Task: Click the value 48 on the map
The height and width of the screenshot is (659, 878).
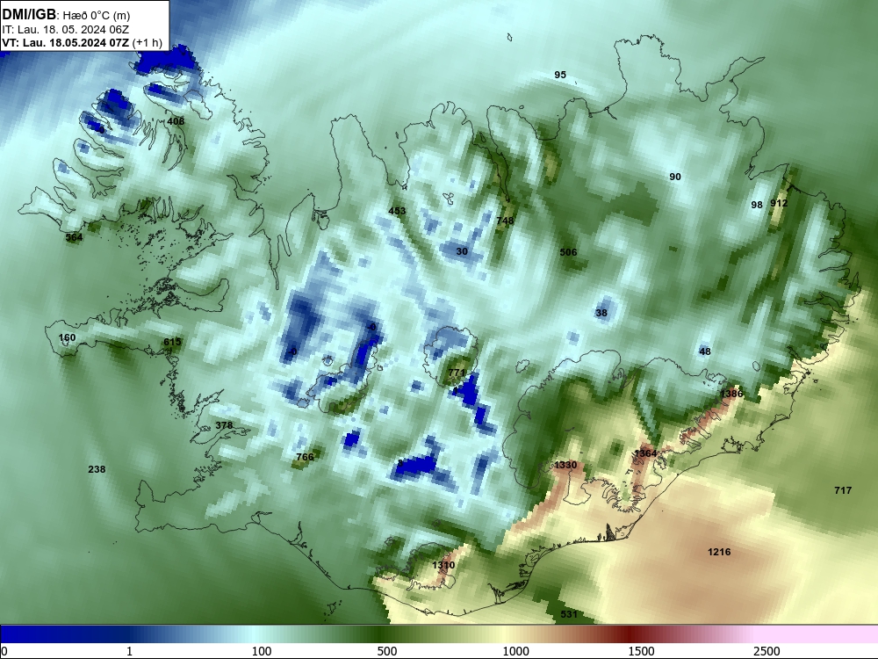Action: tap(705, 351)
